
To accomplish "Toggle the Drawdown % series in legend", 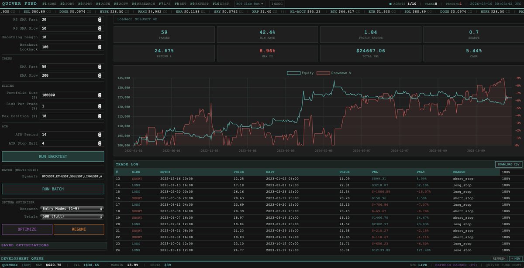I will point(334,73).
